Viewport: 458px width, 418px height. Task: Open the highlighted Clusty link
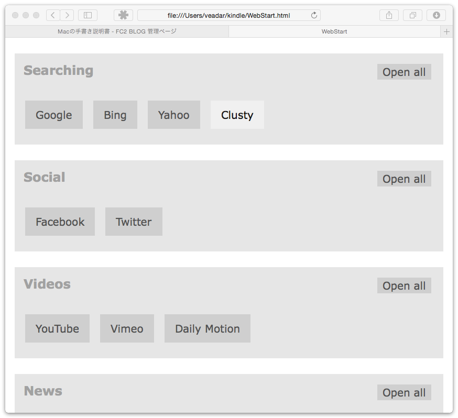click(x=237, y=115)
